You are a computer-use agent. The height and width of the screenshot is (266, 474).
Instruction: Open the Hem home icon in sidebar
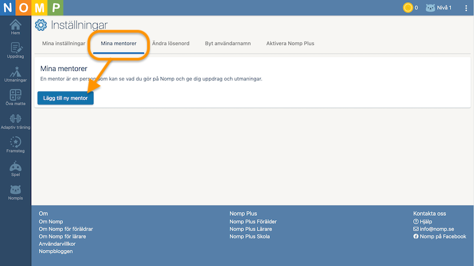[x=16, y=27]
